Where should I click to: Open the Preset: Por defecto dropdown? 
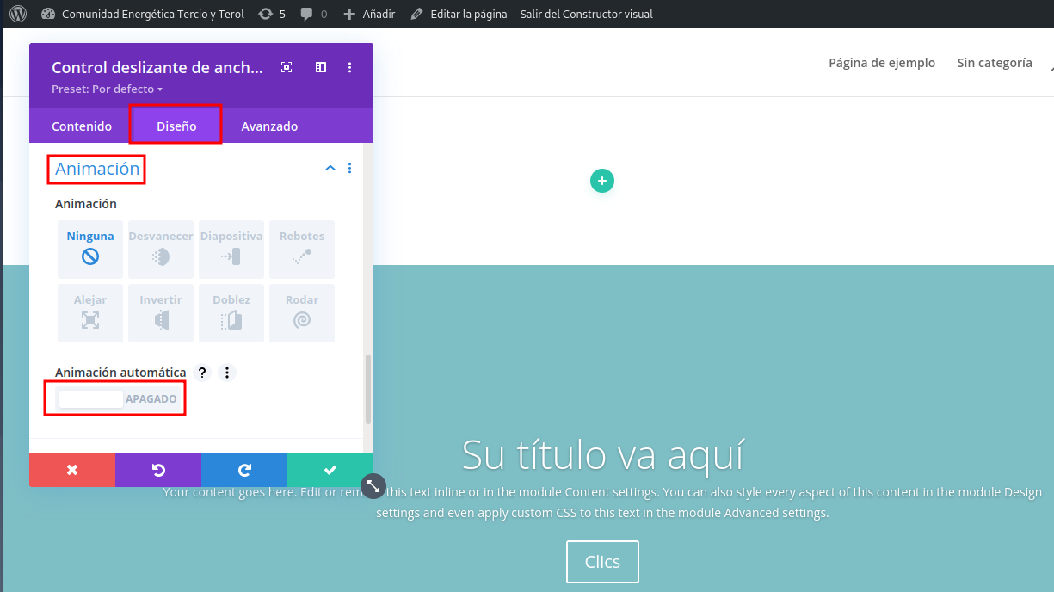point(108,89)
